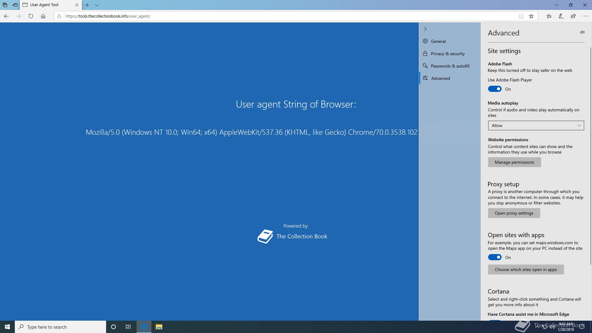Image resolution: width=592 pixels, height=333 pixels.
Task: Click the taskbar search box
Action: click(60, 327)
